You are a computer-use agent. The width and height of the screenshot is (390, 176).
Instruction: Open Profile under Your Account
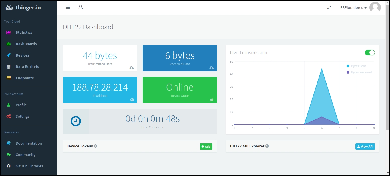pos(21,105)
